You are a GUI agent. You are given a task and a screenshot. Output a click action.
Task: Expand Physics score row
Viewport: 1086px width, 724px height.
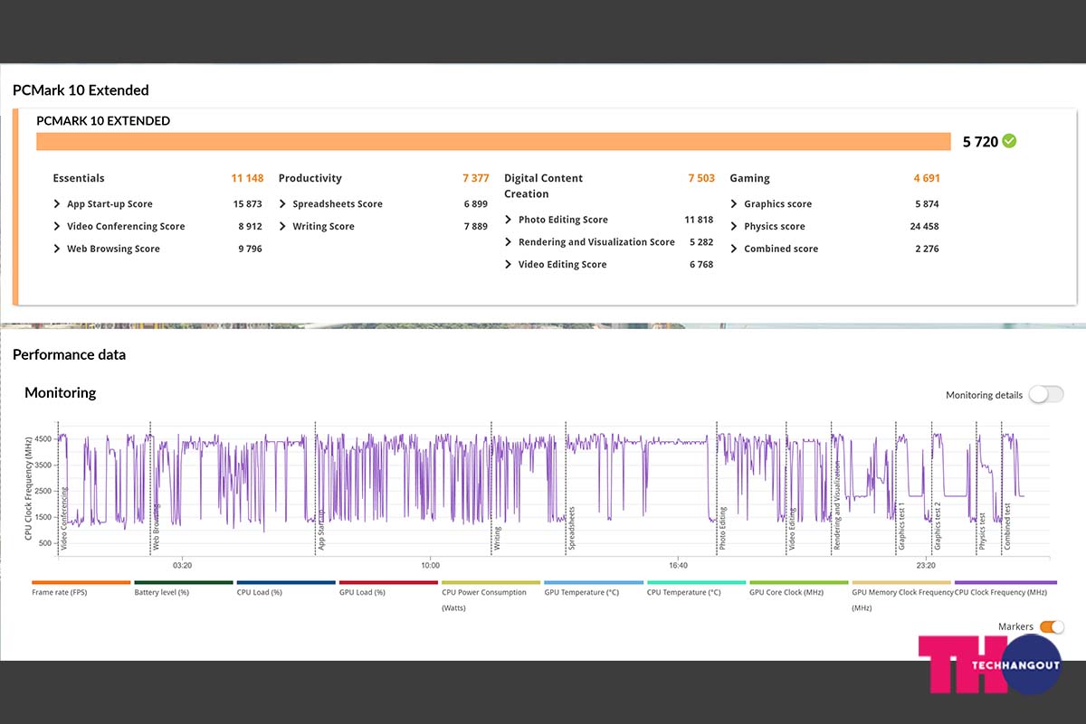[x=735, y=227]
